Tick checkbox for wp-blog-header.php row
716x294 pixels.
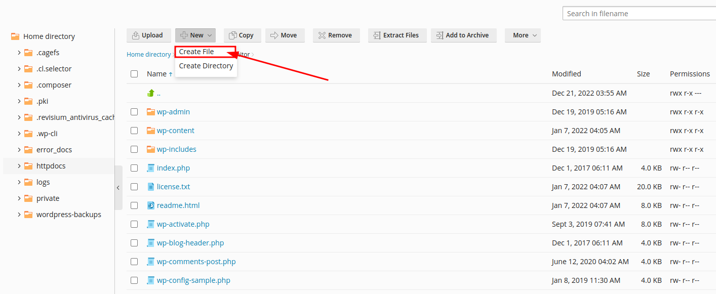[x=134, y=243]
